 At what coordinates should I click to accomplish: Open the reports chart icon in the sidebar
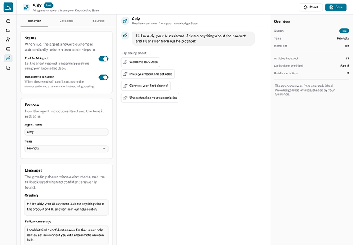pos(8,68)
